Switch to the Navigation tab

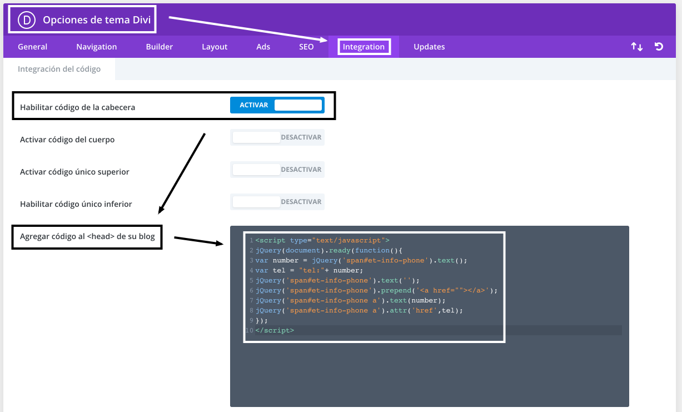[x=96, y=47]
